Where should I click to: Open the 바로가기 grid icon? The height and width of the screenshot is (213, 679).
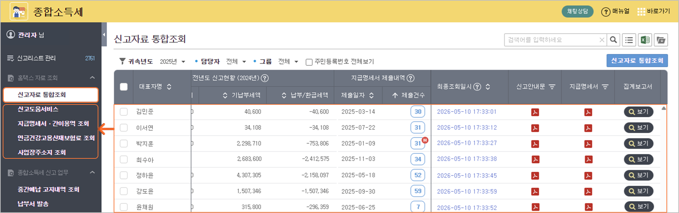click(641, 12)
